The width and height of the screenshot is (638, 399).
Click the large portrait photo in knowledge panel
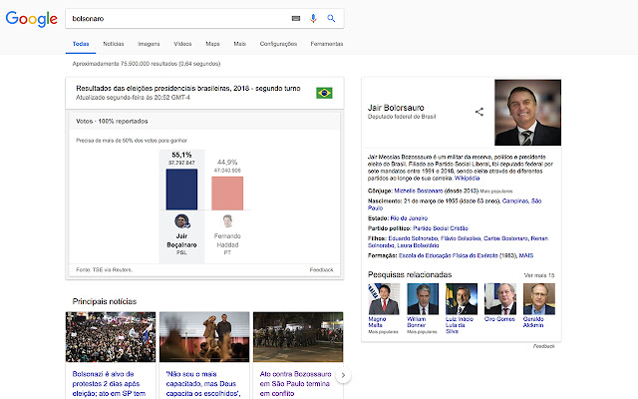(527, 113)
